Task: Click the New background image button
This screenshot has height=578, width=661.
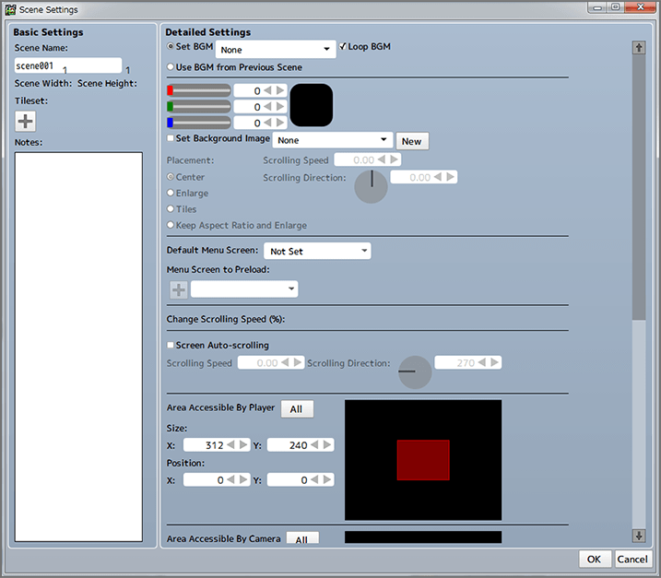Action: [412, 141]
